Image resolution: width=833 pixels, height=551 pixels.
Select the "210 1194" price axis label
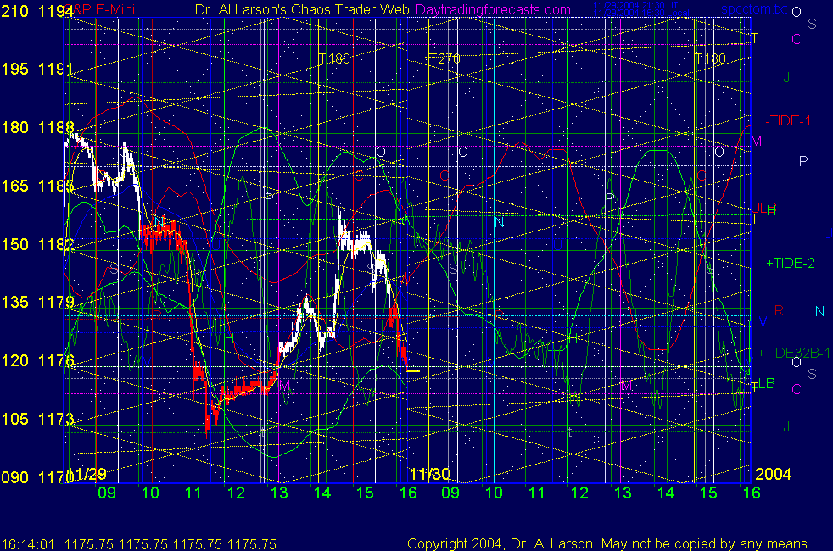[x=37, y=11]
